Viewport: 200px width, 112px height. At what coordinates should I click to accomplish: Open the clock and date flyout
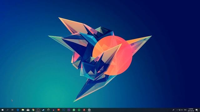coord(191,110)
